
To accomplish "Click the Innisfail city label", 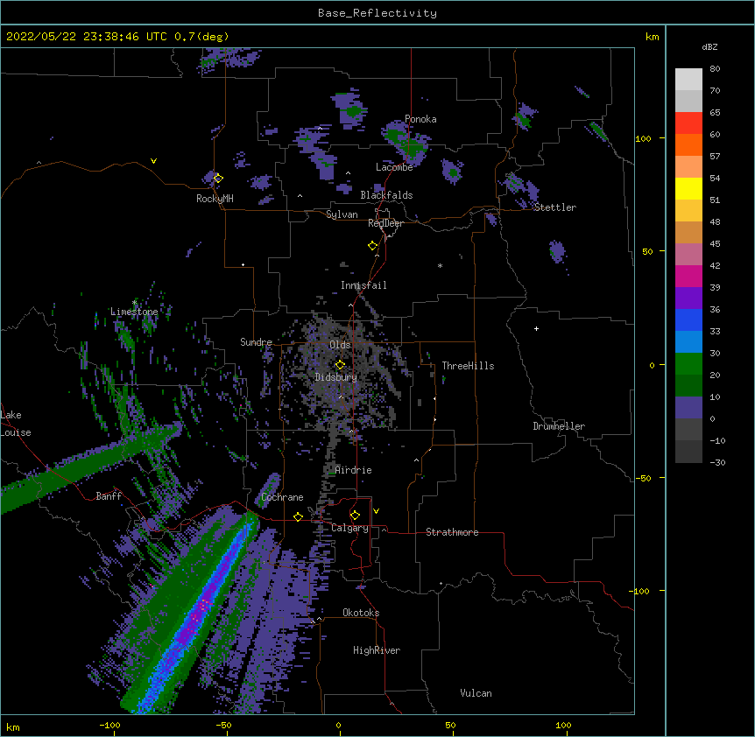I will coord(363,285).
